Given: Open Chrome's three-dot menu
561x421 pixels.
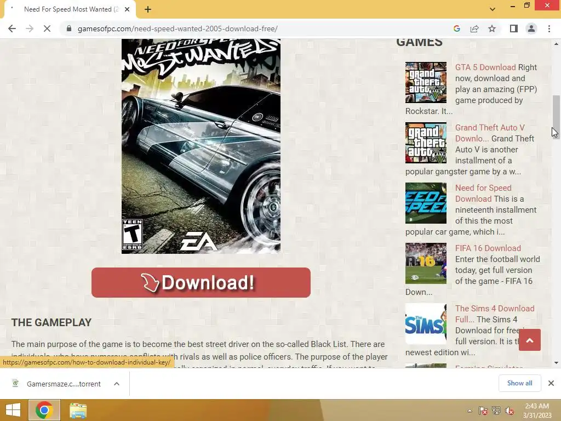Looking at the screenshot, I should coord(549,29).
